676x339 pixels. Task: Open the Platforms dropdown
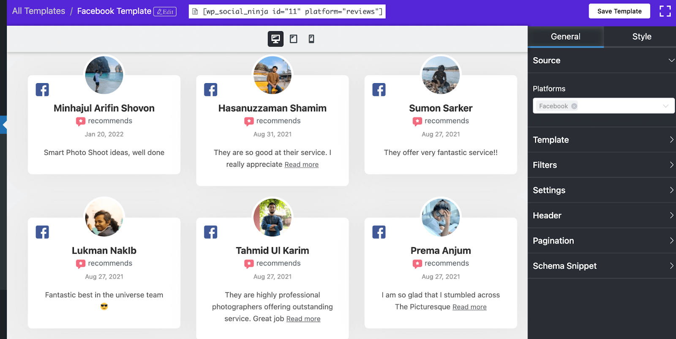604,106
